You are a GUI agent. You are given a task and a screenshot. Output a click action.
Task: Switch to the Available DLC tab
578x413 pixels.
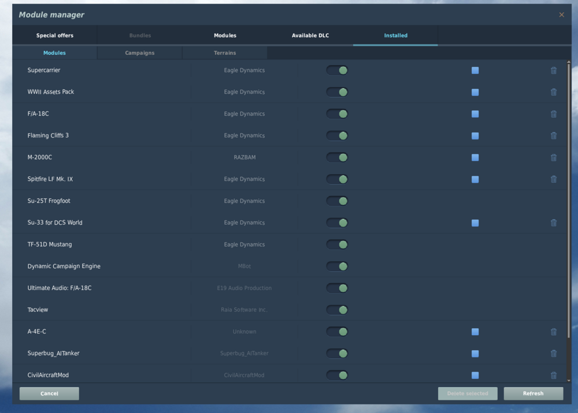pyautogui.click(x=310, y=35)
